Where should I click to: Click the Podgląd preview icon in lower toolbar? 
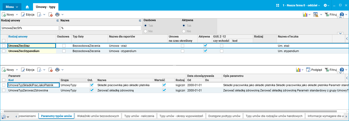pyautogui.click(x=308, y=70)
